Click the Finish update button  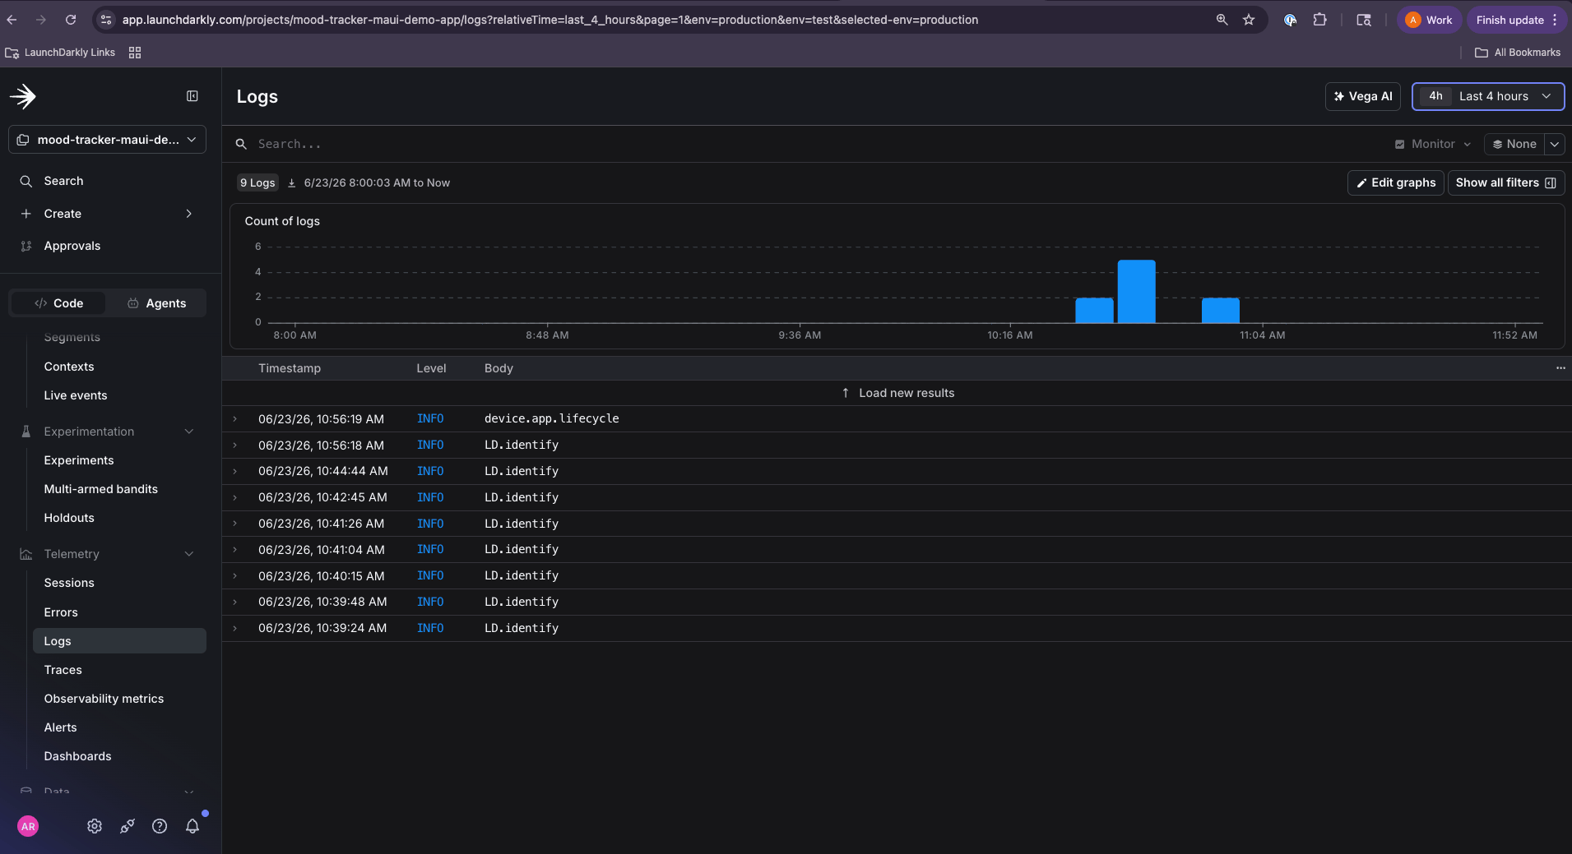tap(1516, 20)
